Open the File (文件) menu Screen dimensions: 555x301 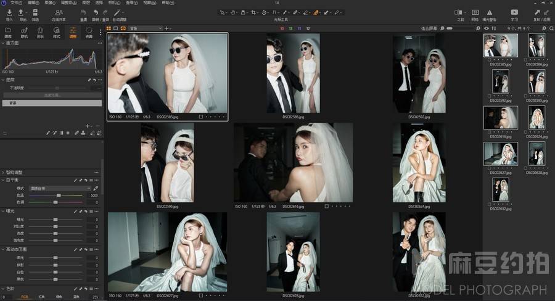(17, 2)
